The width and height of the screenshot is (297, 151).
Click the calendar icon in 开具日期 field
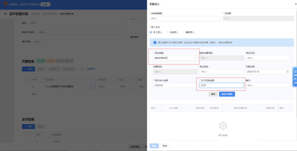287,72
